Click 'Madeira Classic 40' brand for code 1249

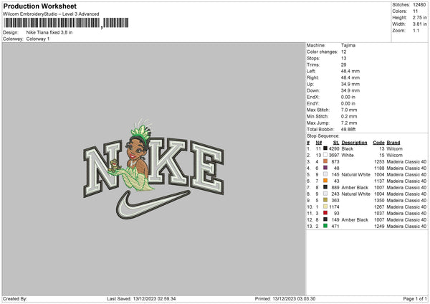click(x=406, y=227)
